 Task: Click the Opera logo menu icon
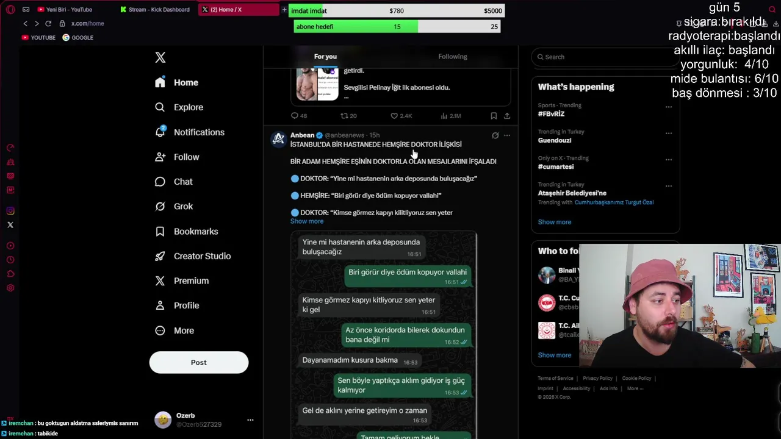coord(10,10)
